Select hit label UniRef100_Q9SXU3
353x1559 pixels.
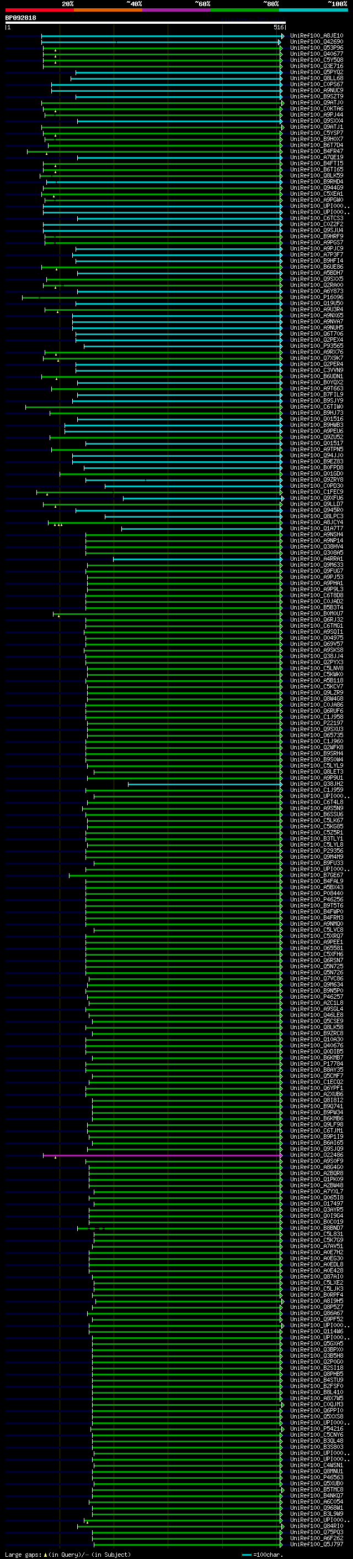(x=317, y=729)
